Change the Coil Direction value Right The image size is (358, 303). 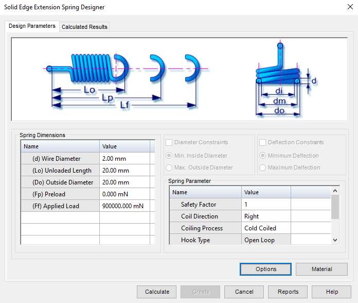tap(266, 216)
